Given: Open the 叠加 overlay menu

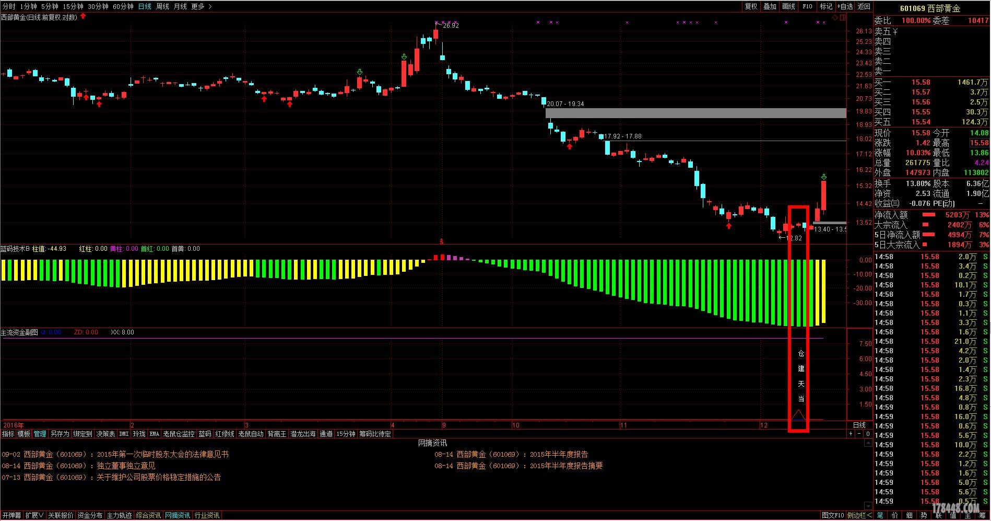Looking at the screenshot, I should click(770, 6).
